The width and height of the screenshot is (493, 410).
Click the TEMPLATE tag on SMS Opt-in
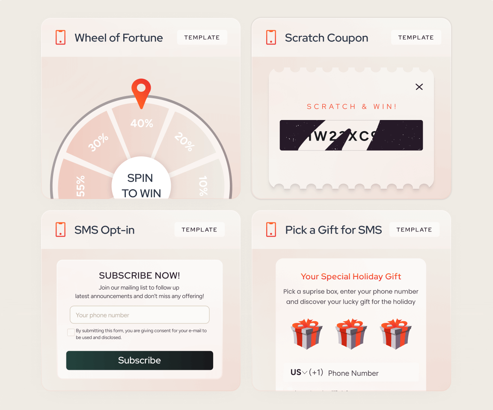coord(199,229)
